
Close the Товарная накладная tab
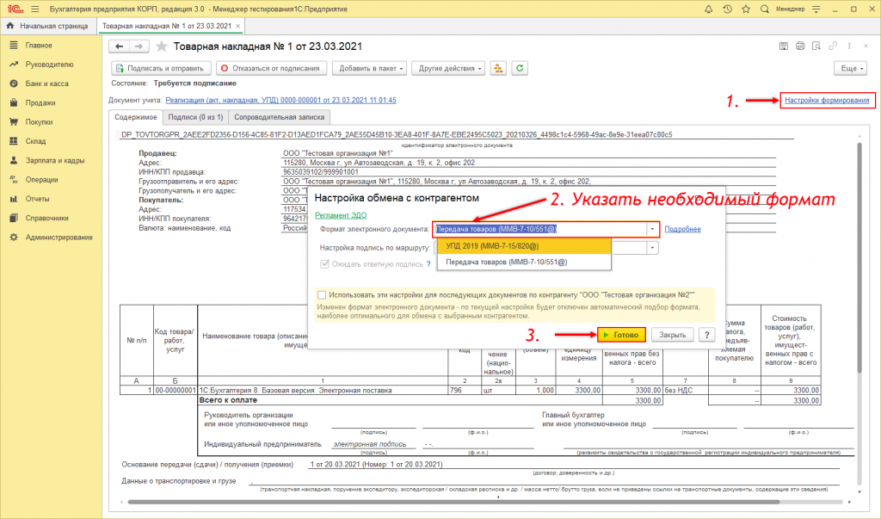pyautogui.click(x=238, y=26)
